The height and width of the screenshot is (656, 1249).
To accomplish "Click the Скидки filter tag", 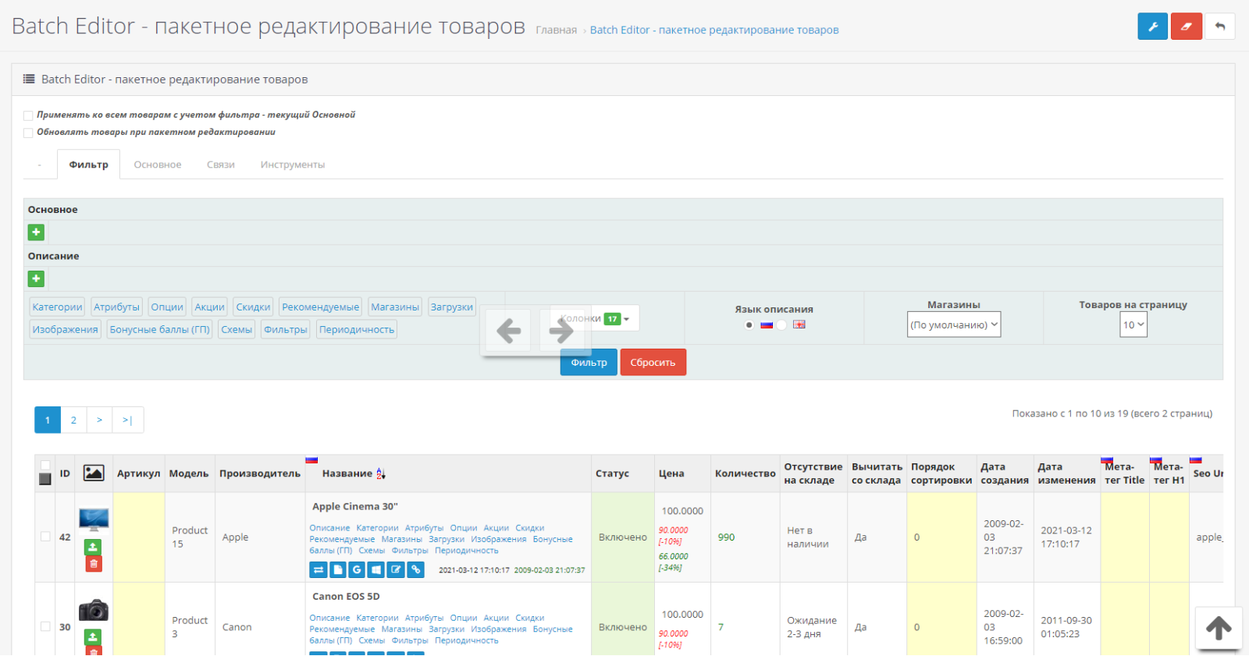I will [253, 307].
